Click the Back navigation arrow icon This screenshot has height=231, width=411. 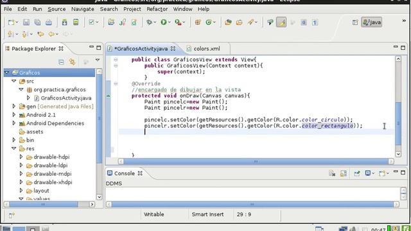pos(51,34)
